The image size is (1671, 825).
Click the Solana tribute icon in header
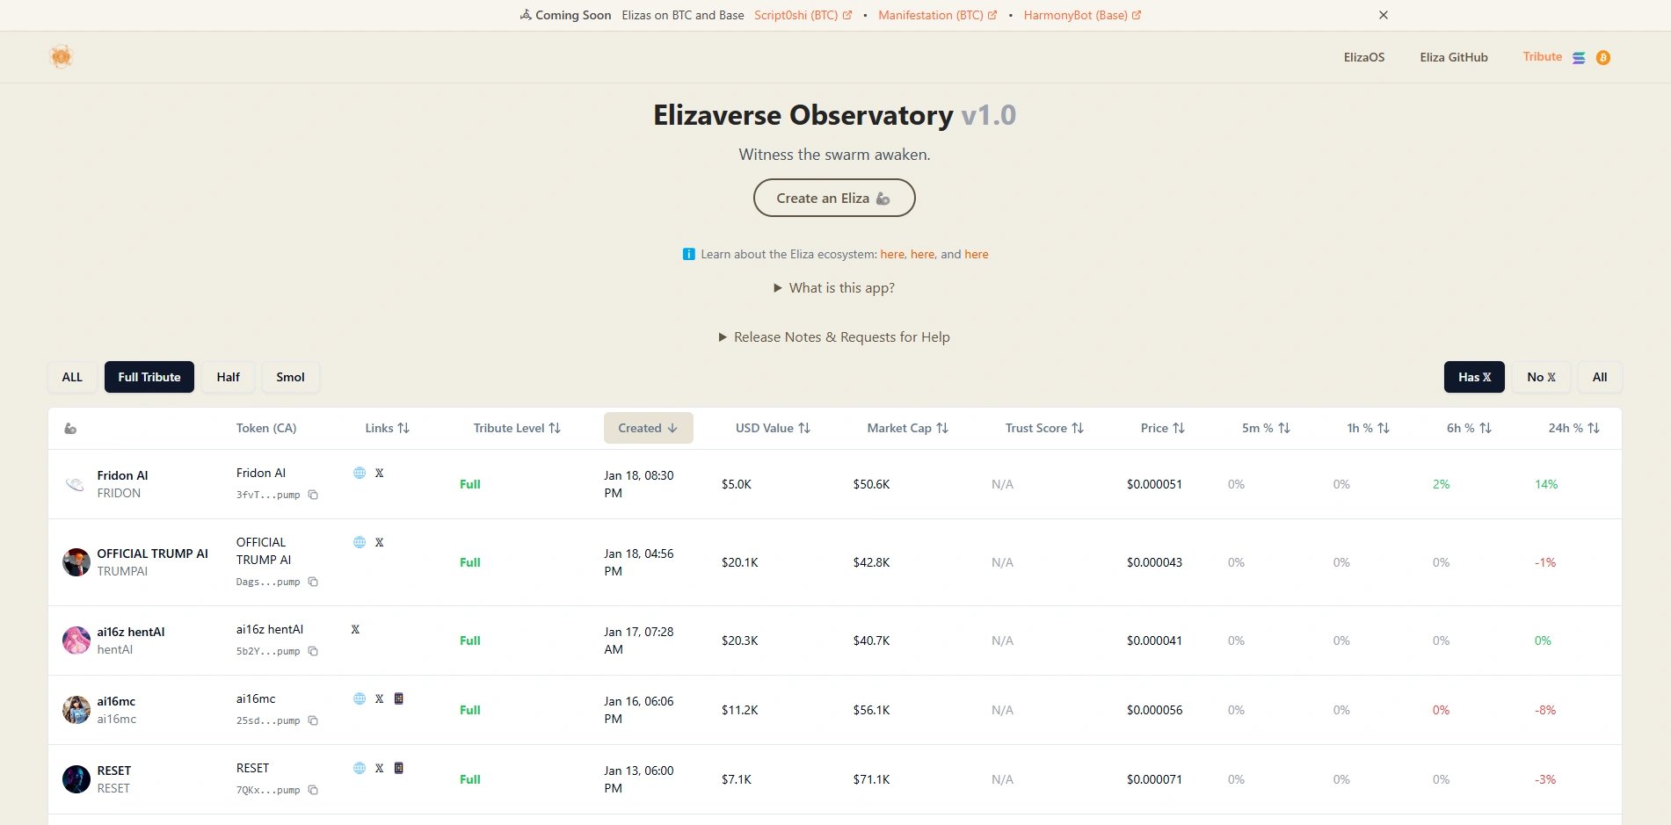(x=1579, y=58)
